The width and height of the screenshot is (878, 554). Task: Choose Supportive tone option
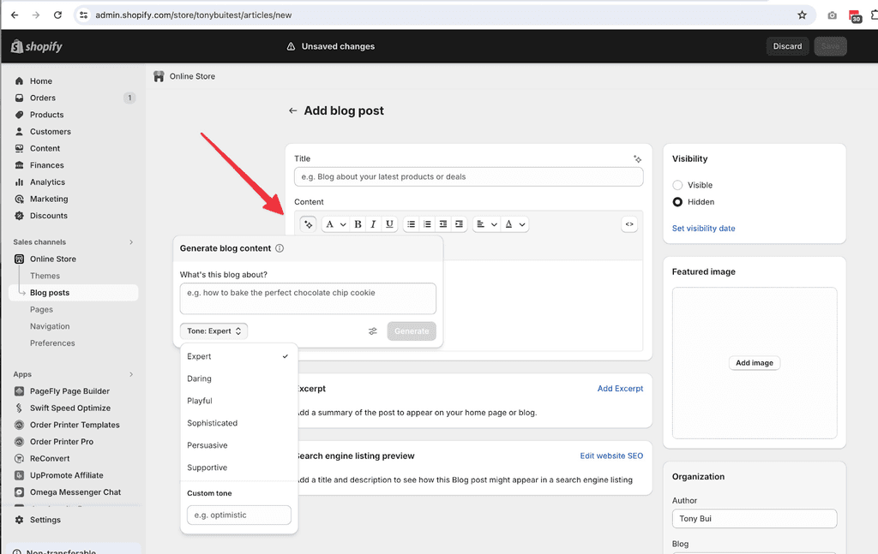tap(238, 468)
